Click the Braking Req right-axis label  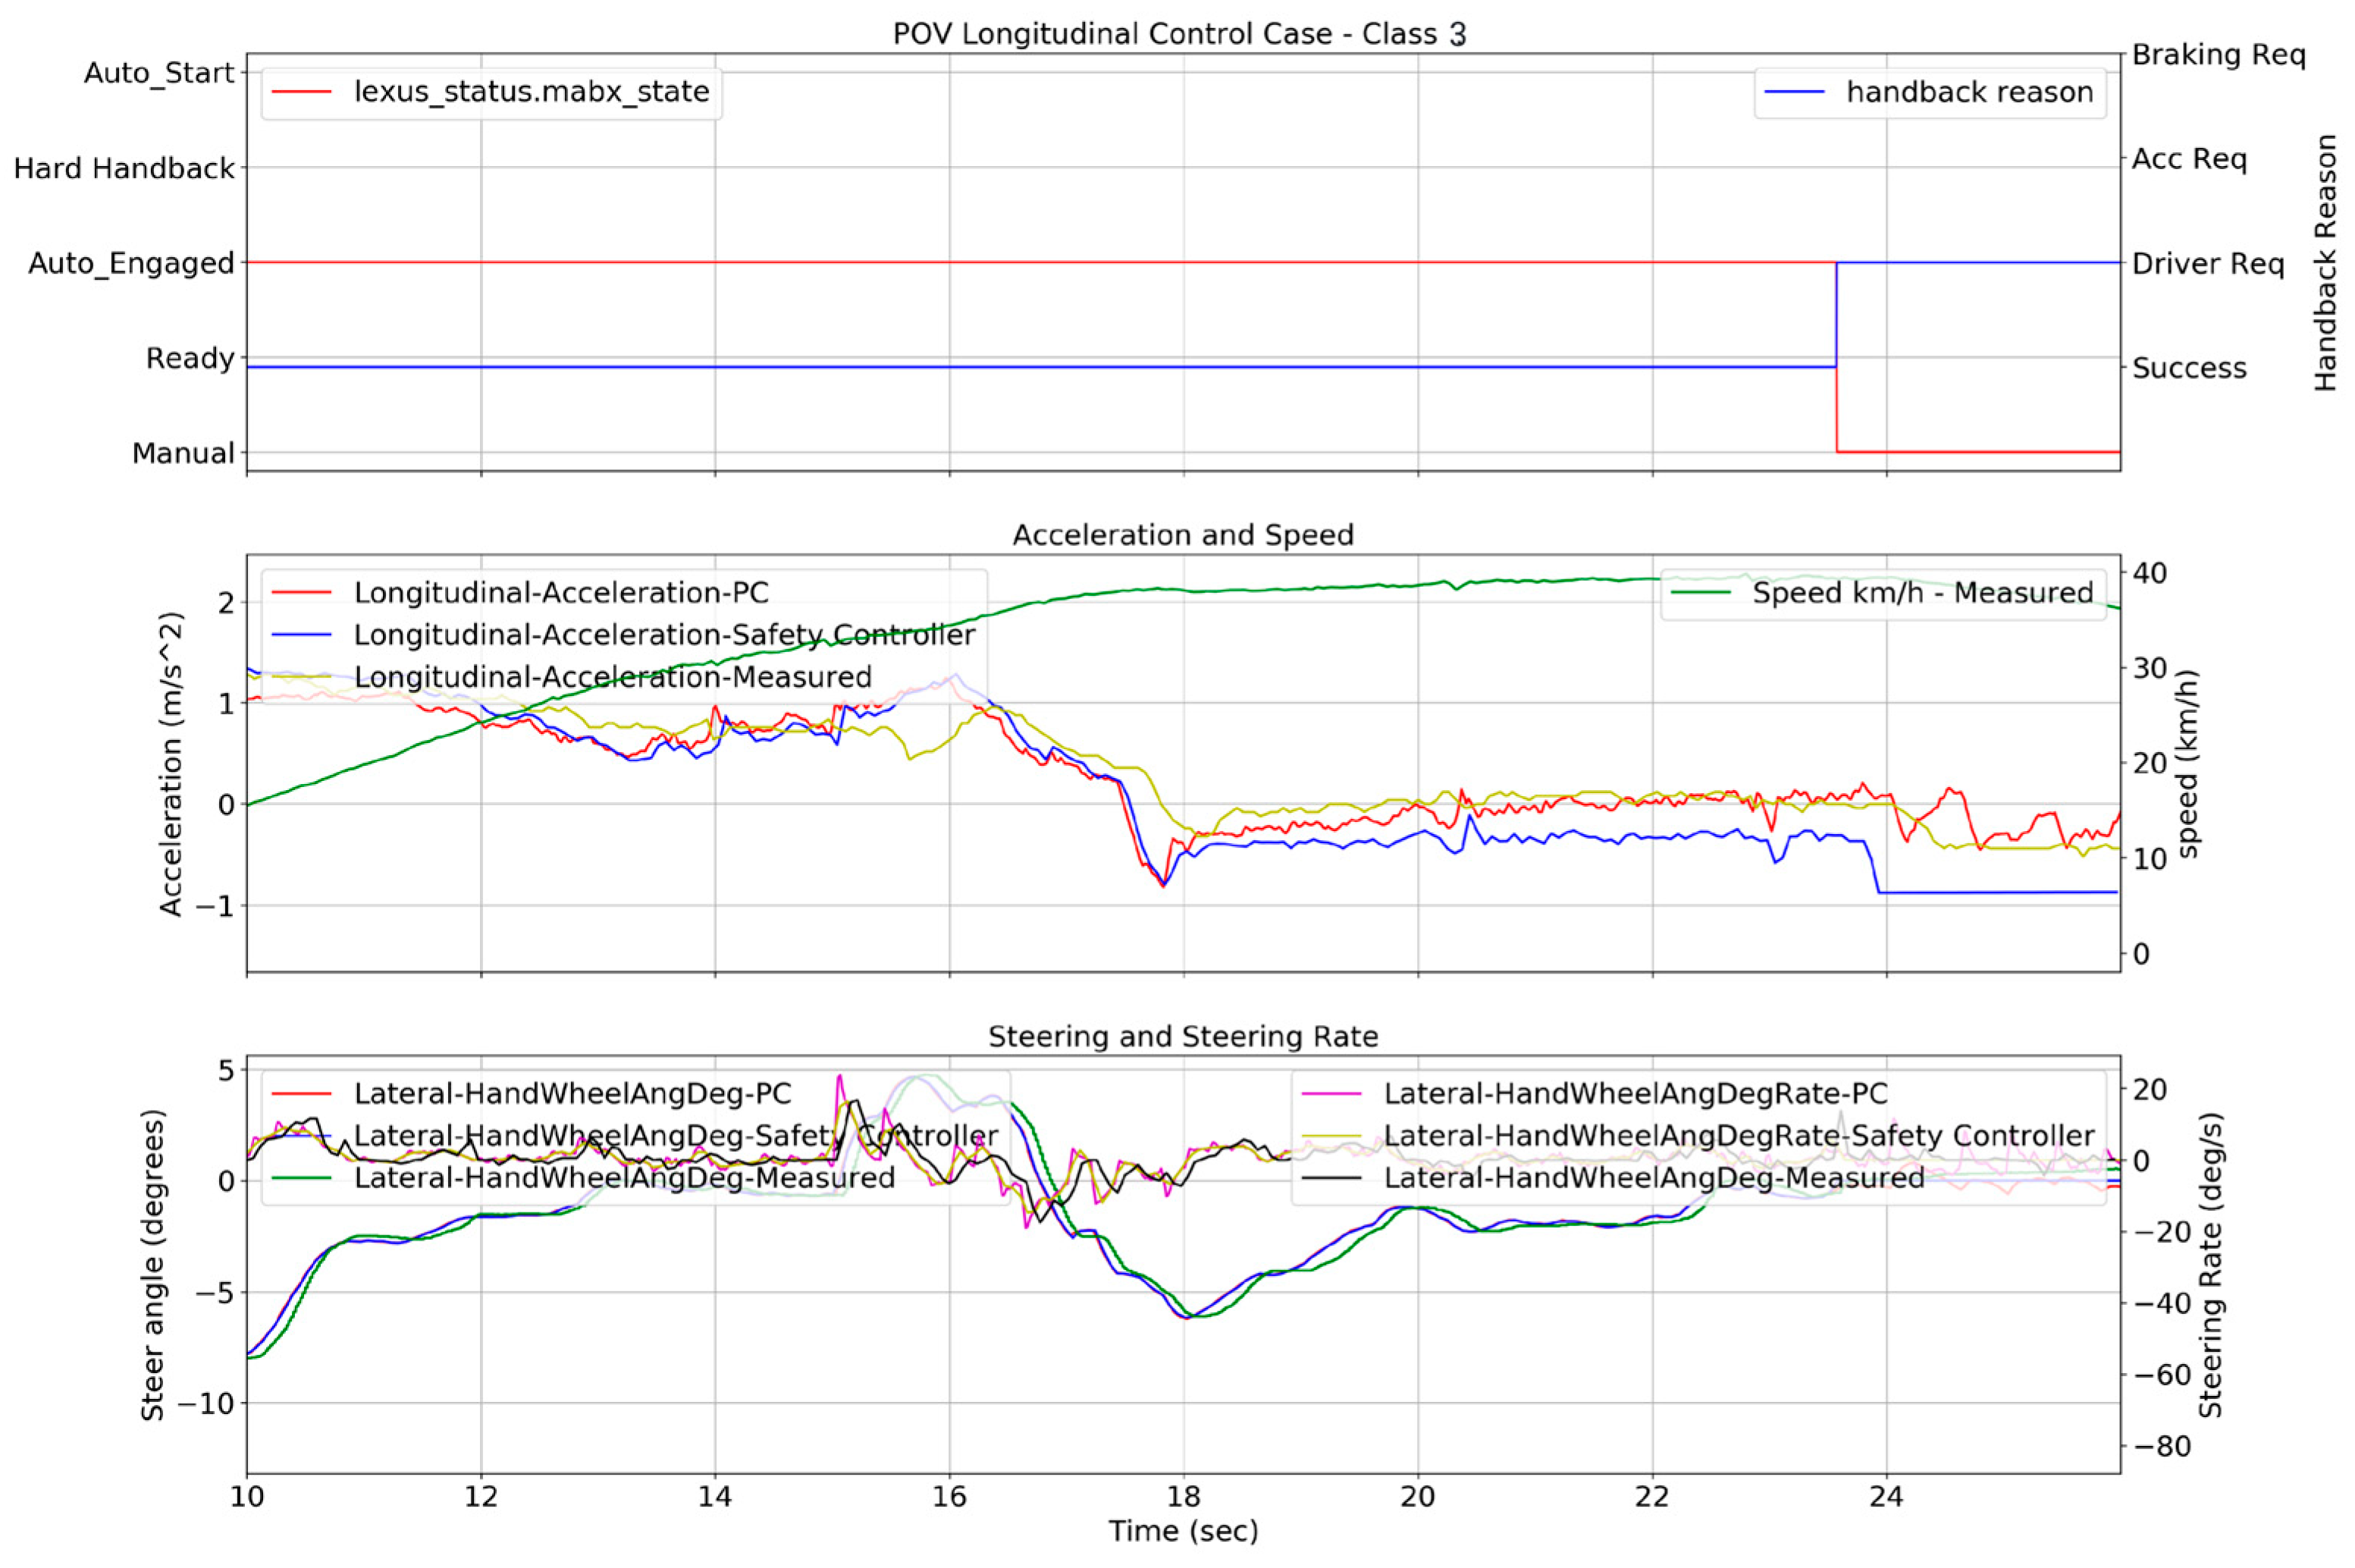pos(2218,55)
